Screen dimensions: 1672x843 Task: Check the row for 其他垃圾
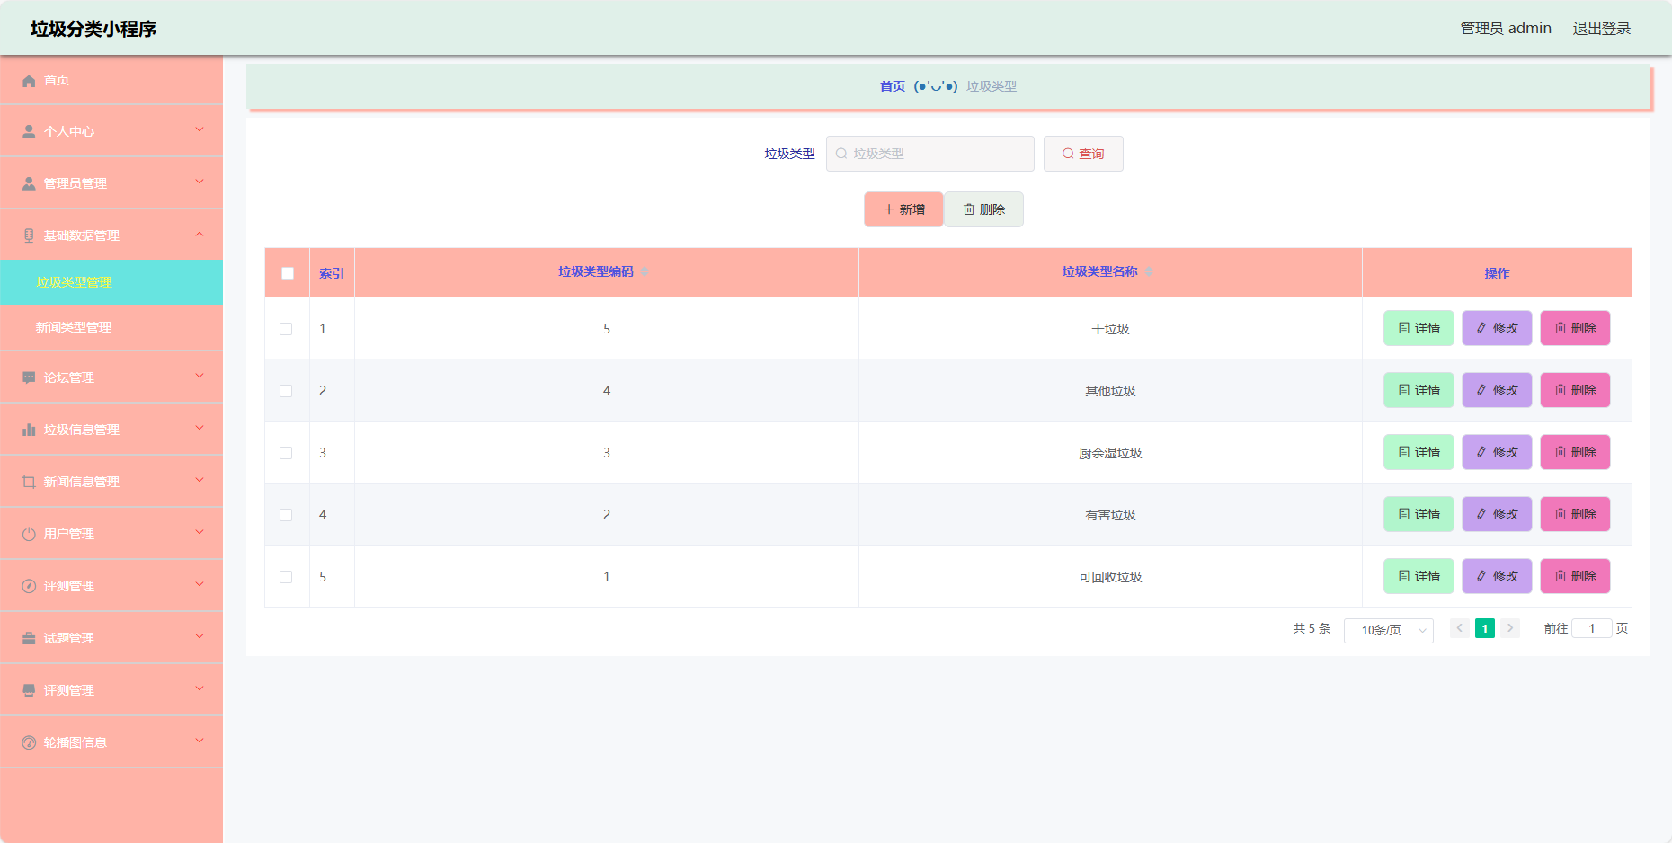pyautogui.click(x=286, y=391)
